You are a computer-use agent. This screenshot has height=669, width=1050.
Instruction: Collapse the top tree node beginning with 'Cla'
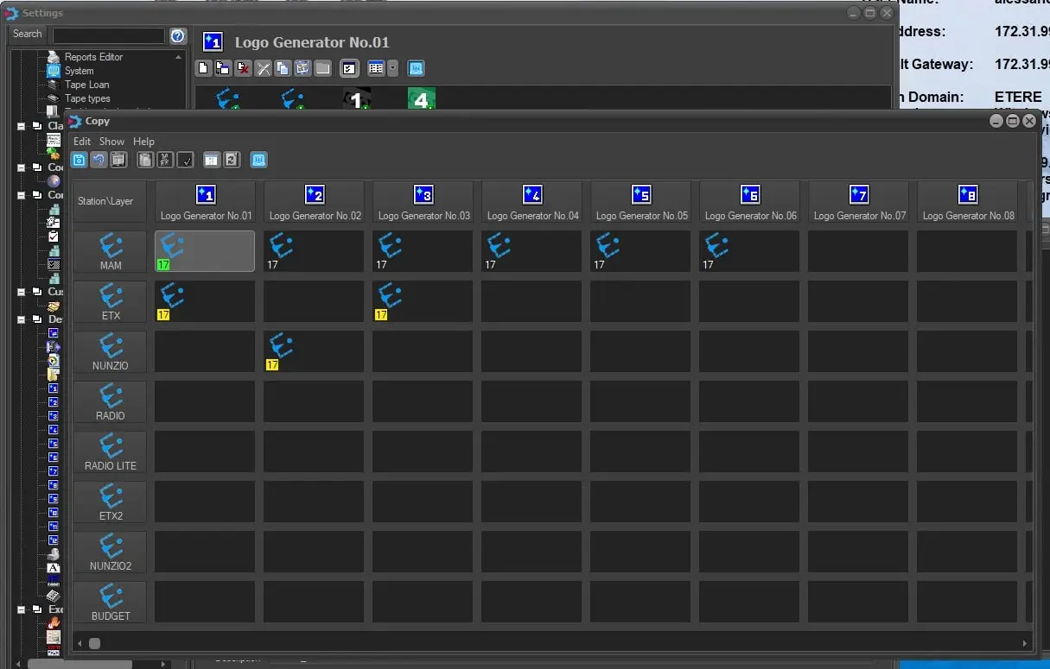(x=22, y=126)
